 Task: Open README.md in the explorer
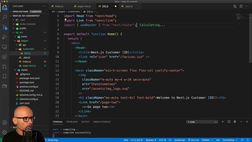pyautogui.click(x=26, y=91)
